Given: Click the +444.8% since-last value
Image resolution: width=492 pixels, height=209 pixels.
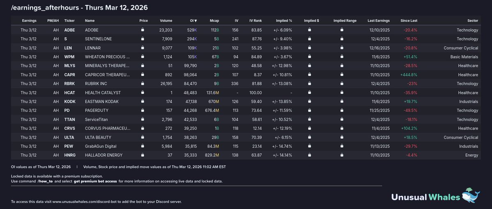Looking at the screenshot, I should (409, 75).
